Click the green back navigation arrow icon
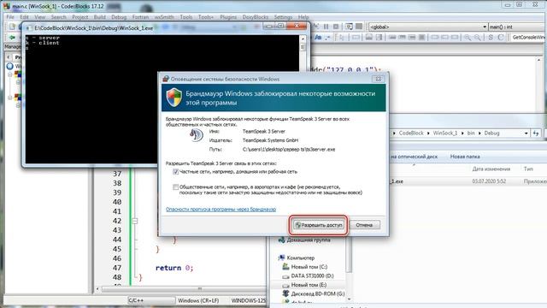The height and width of the screenshot is (308, 547). point(12,38)
